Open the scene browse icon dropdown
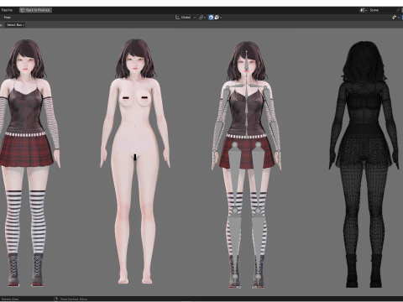 point(364,10)
